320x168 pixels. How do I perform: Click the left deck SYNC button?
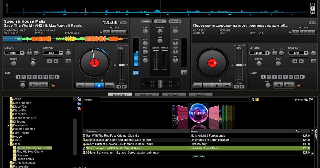tap(109, 86)
